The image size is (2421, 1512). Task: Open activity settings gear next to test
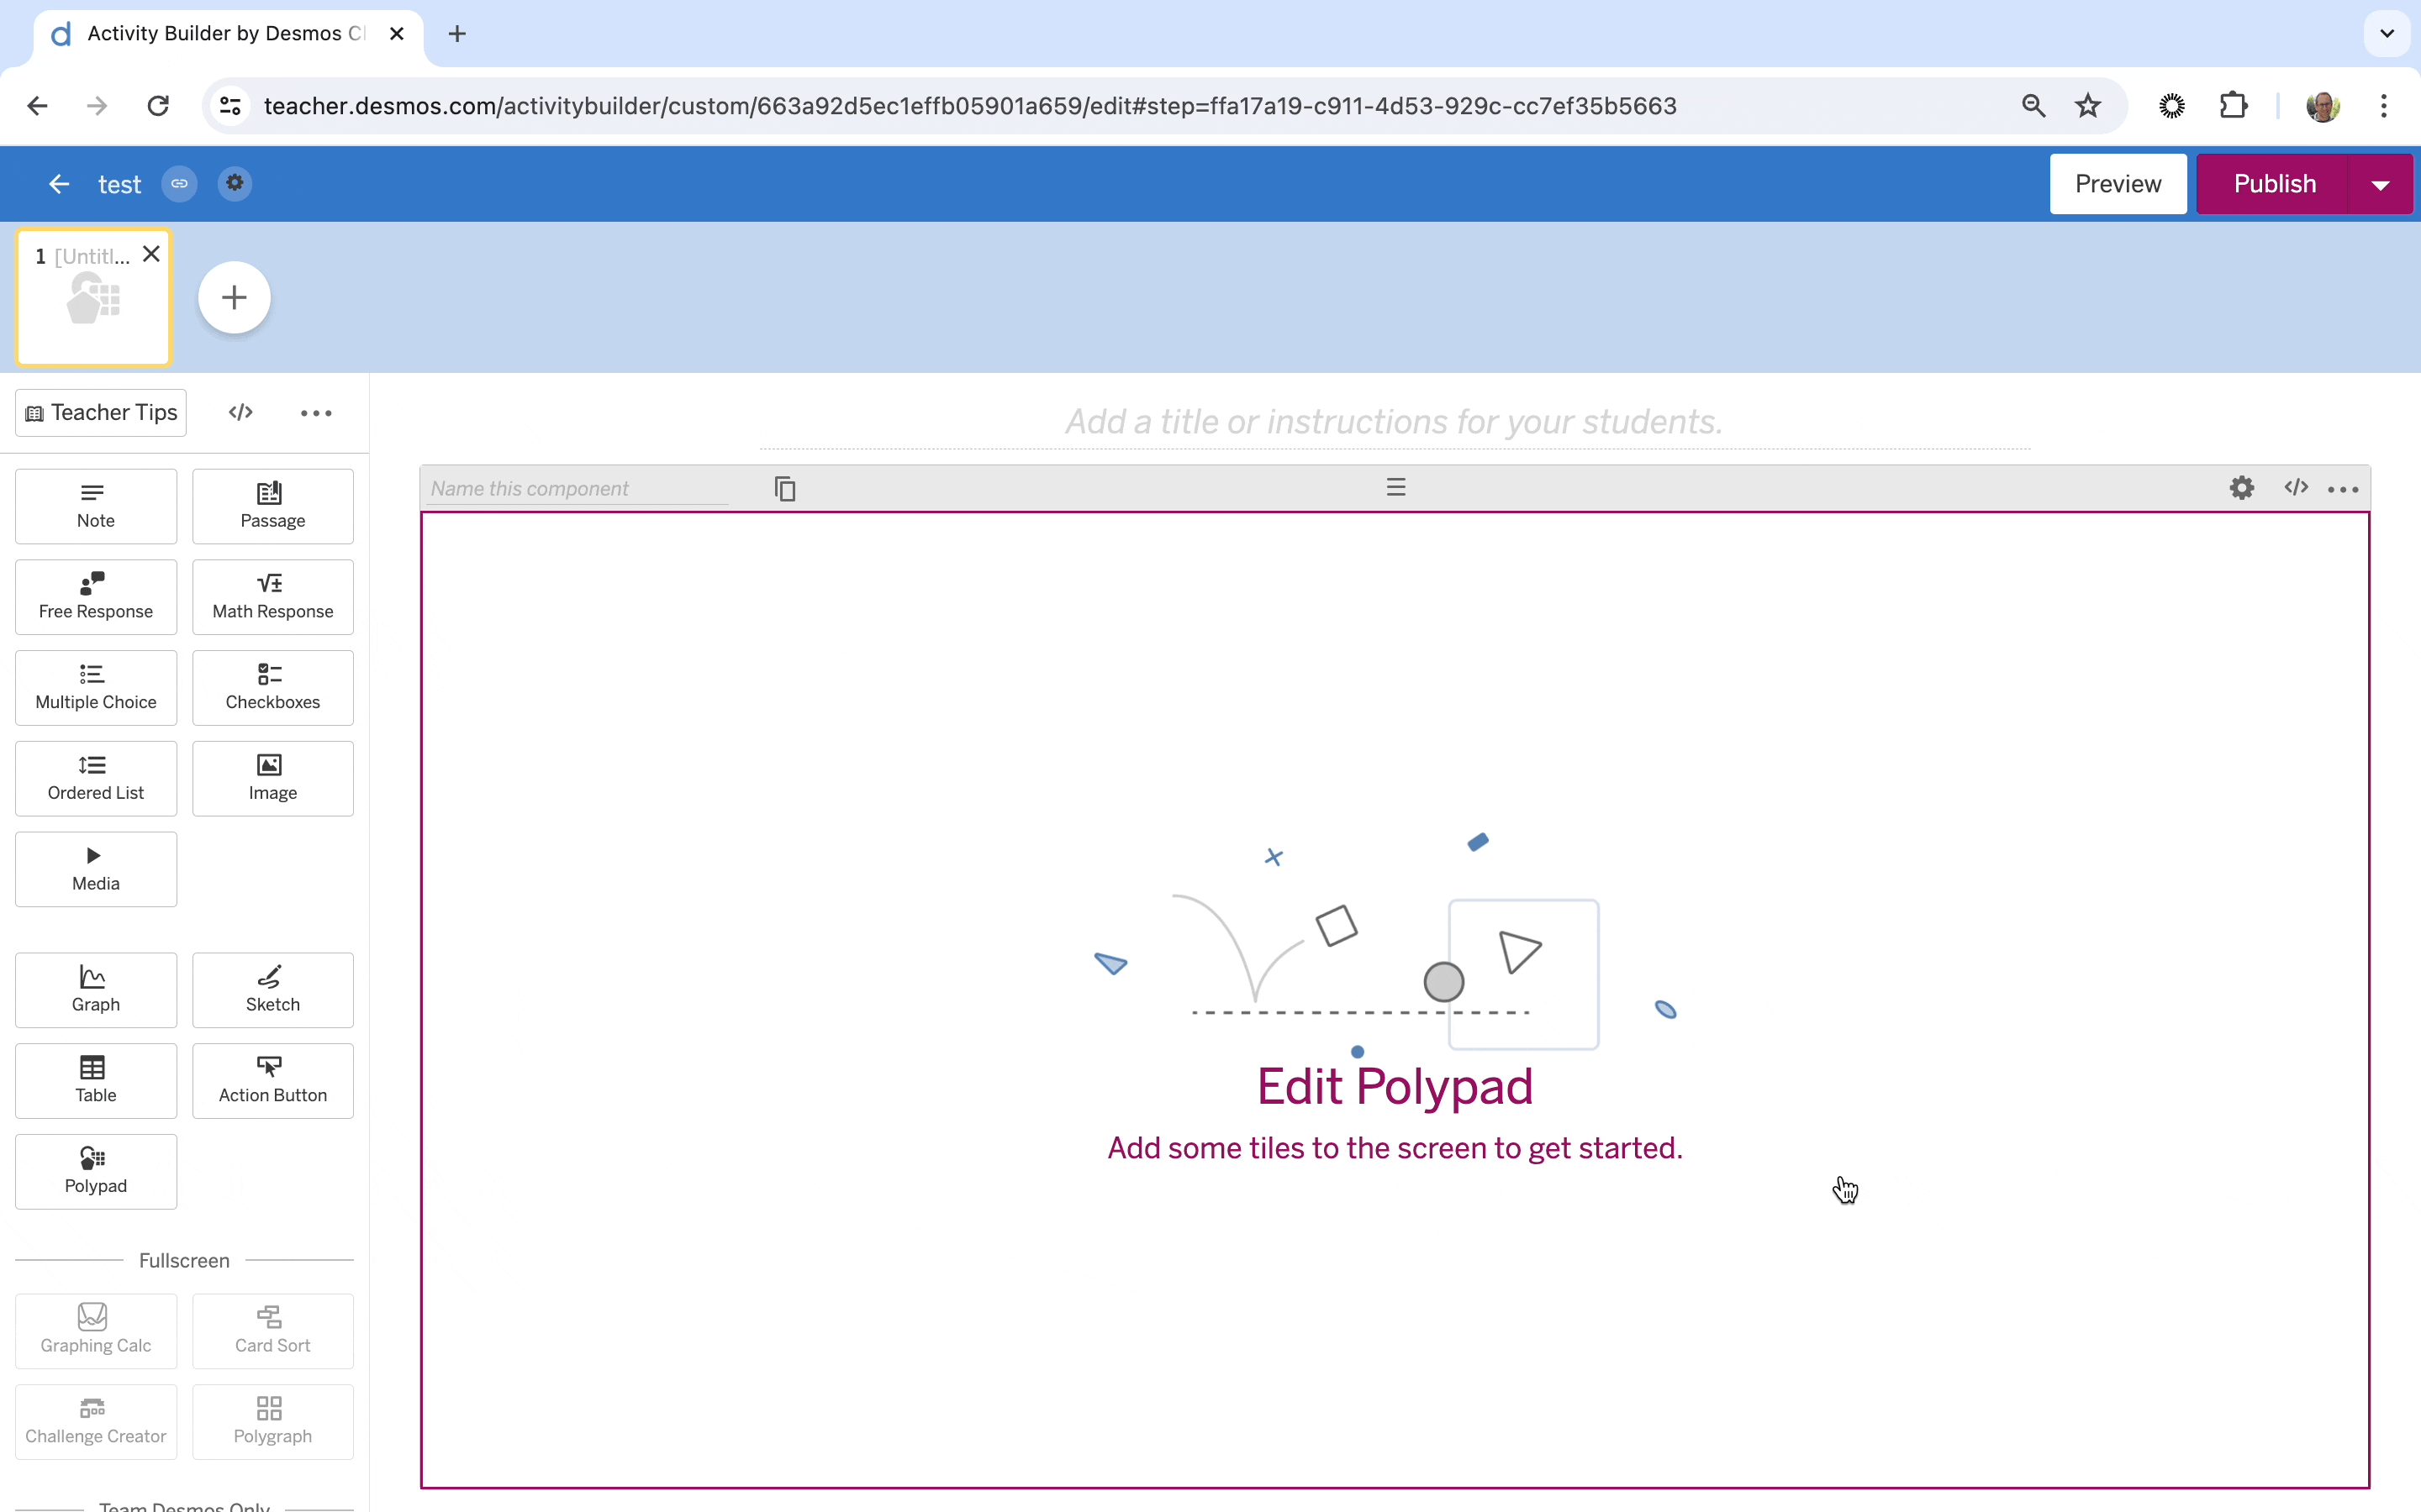point(235,183)
